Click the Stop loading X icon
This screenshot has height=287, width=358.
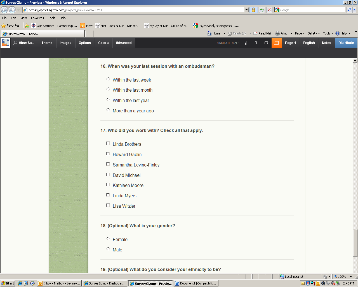(269, 10)
